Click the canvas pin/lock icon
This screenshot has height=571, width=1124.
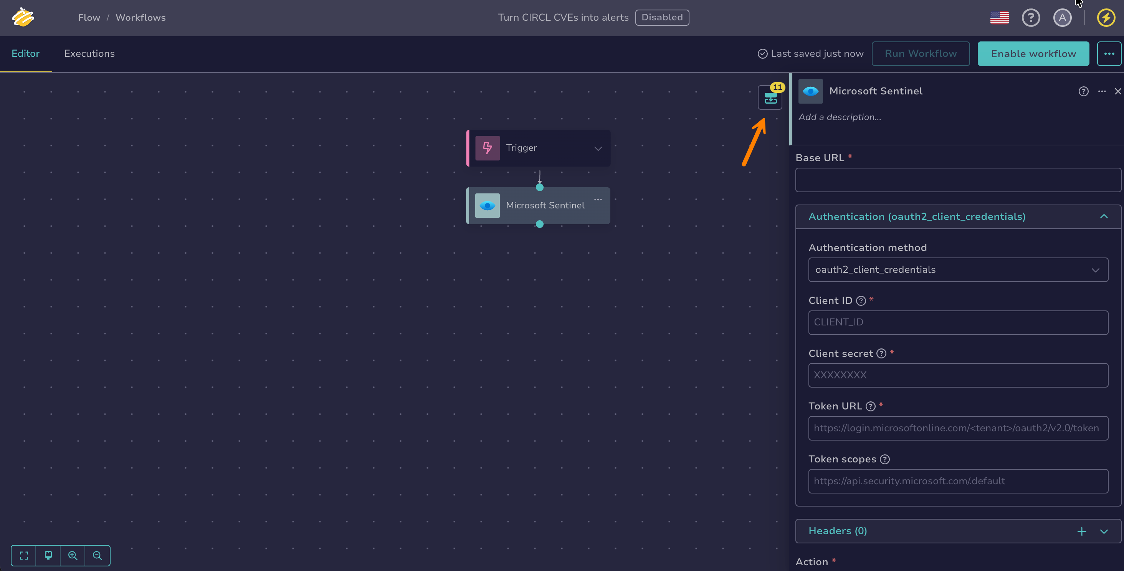(x=48, y=555)
